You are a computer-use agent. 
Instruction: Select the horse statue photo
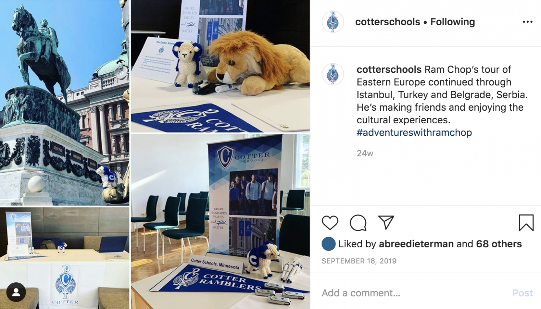[x=65, y=103]
